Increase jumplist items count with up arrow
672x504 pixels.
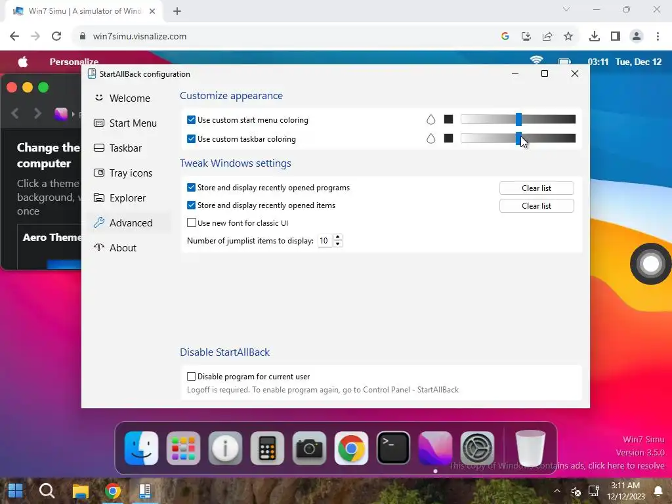click(x=338, y=238)
